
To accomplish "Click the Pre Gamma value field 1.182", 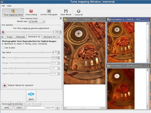I will coord(56,32).
